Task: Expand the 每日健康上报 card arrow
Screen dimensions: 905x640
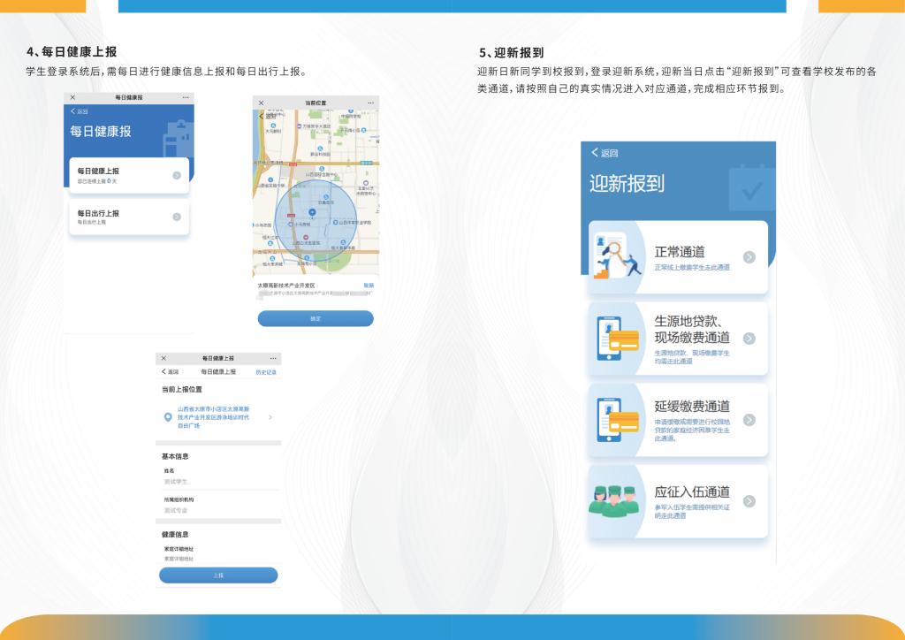Action: (x=176, y=176)
